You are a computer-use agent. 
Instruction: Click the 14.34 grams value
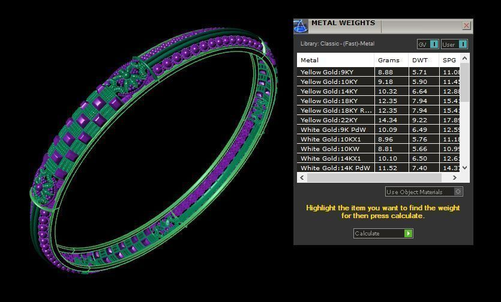pyautogui.click(x=387, y=120)
